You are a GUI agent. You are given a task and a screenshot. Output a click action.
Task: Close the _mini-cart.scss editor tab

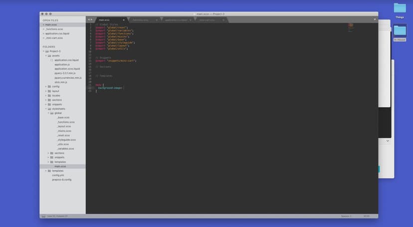223,20
